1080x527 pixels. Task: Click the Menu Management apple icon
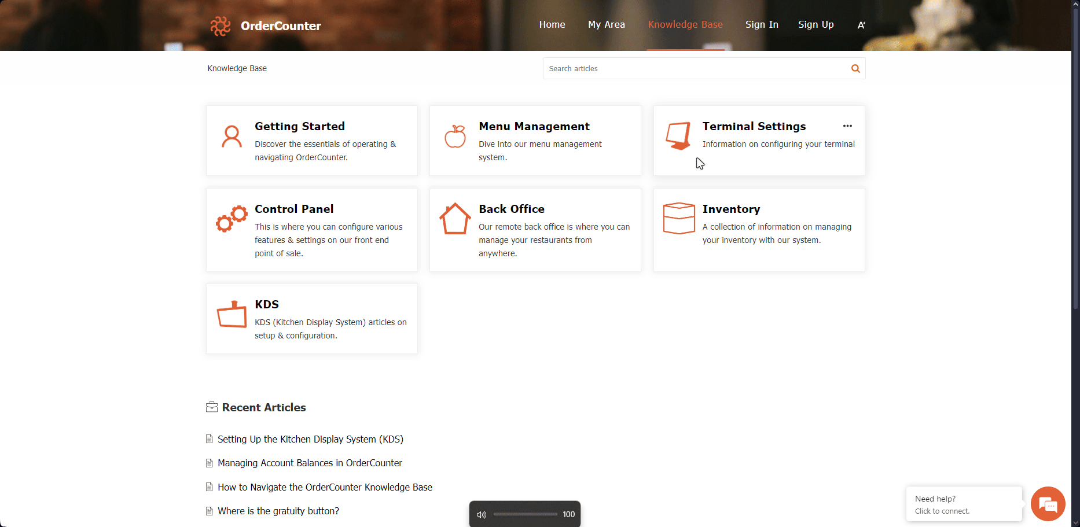point(455,136)
